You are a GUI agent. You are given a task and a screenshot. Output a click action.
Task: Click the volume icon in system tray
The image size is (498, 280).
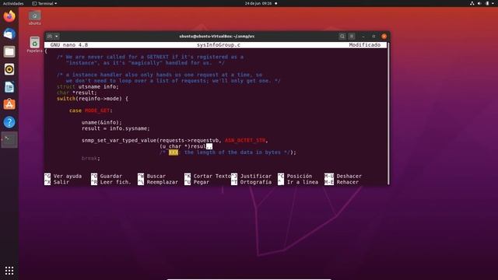point(479,3)
